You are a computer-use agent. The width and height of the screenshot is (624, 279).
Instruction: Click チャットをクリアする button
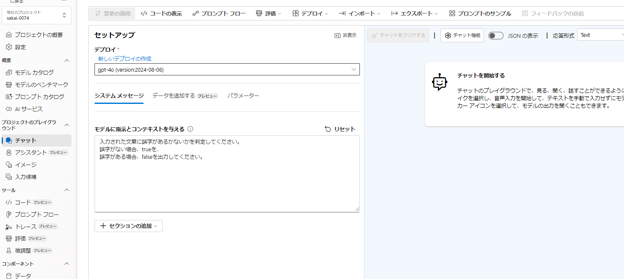[x=398, y=36]
